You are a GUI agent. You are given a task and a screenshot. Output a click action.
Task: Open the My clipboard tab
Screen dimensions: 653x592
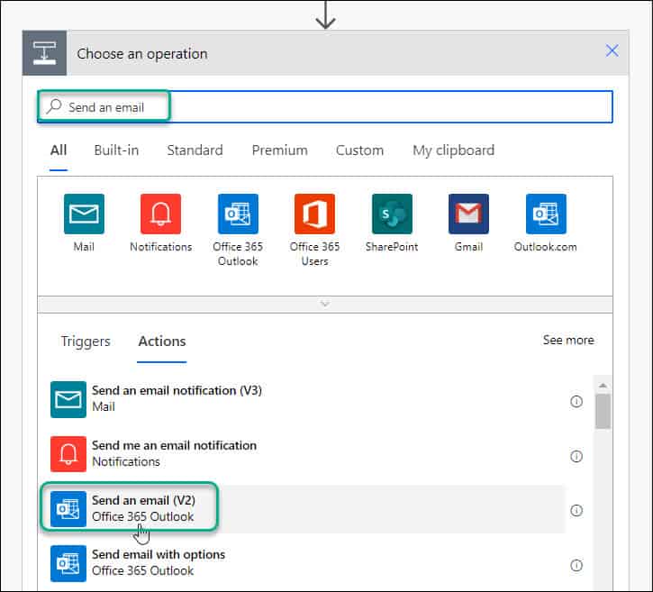[454, 150]
